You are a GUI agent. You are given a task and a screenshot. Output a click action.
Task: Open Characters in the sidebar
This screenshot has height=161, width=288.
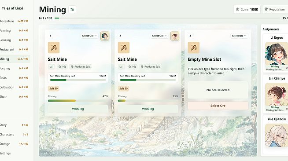(x=15, y=135)
